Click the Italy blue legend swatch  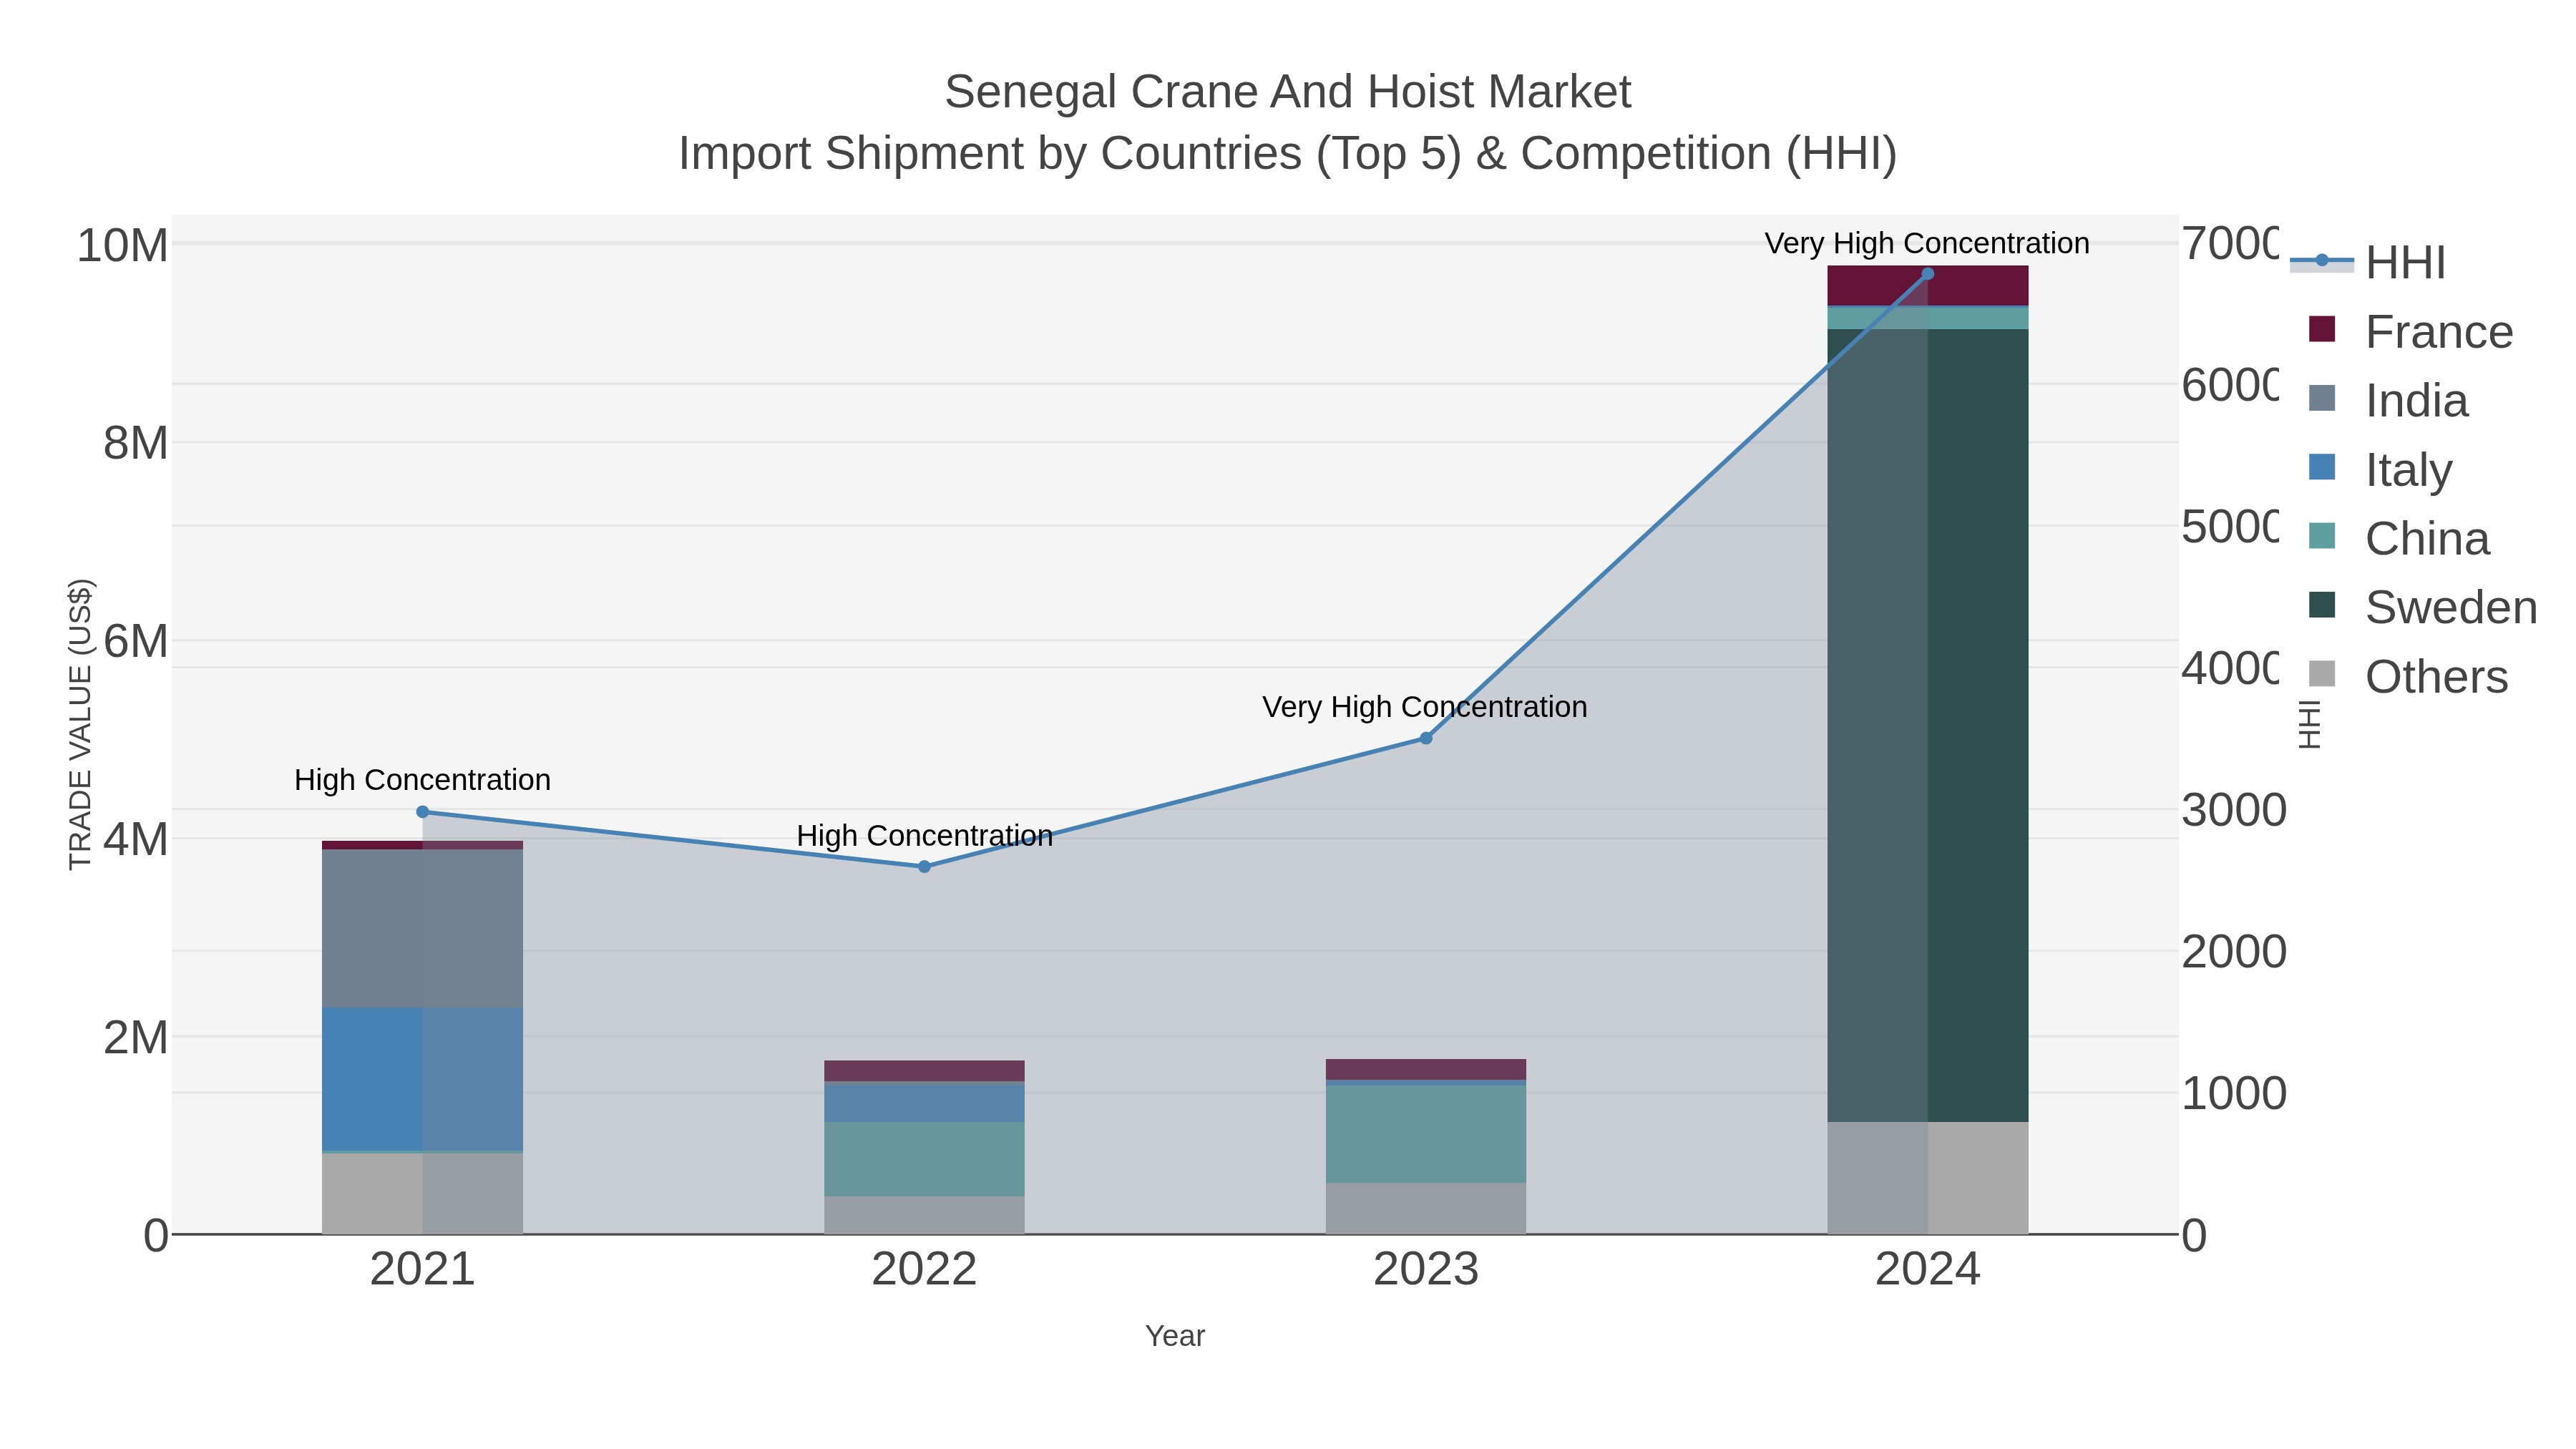point(2322,467)
